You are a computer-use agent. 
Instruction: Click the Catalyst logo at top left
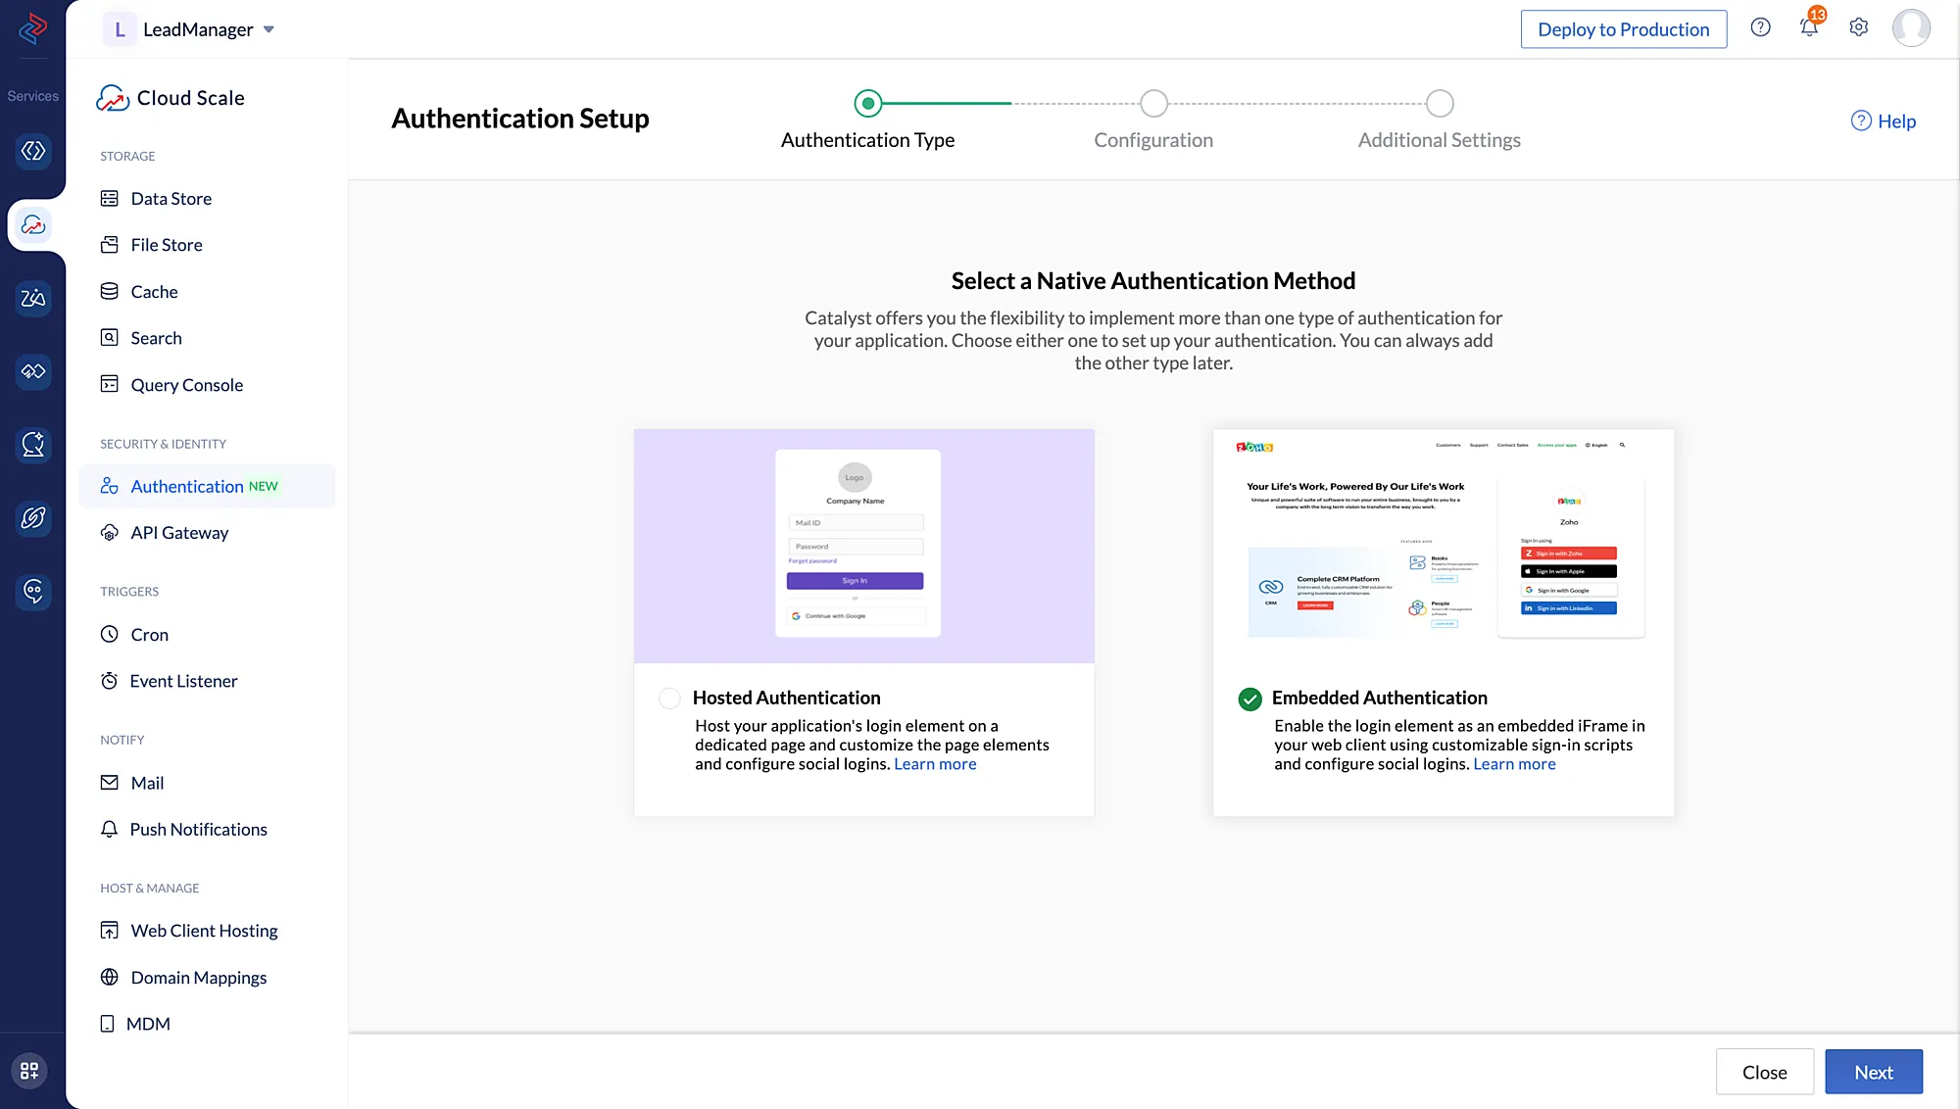pyautogui.click(x=33, y=27)
